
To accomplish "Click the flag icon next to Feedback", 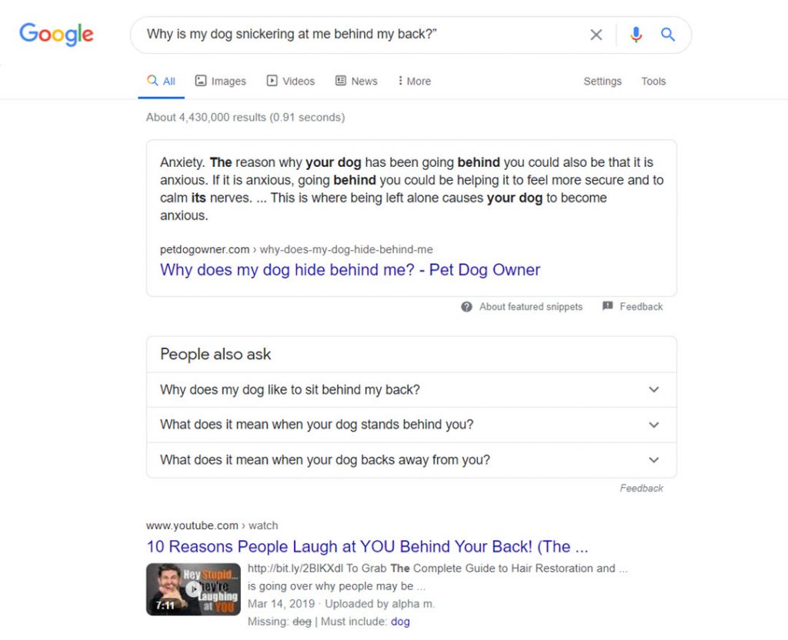I will 607,306.
